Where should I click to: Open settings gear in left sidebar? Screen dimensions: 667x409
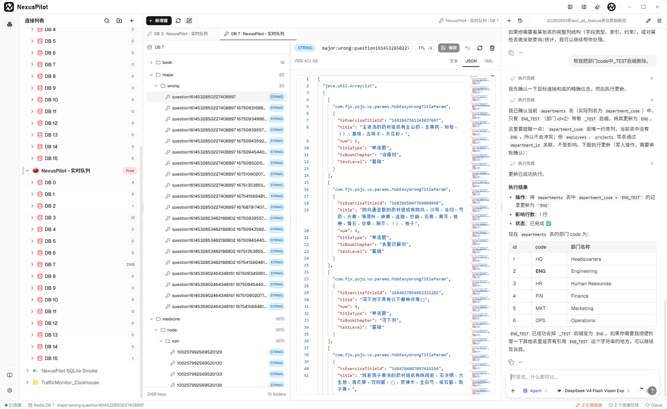(10, 390)
